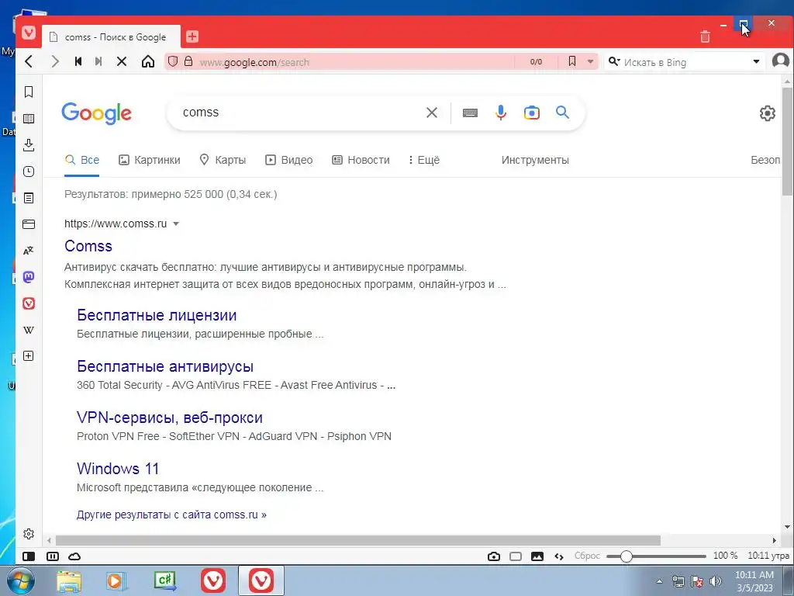Switch to the Новости tab
Viewport: 794px width, 596px height.
click(361, 160)
